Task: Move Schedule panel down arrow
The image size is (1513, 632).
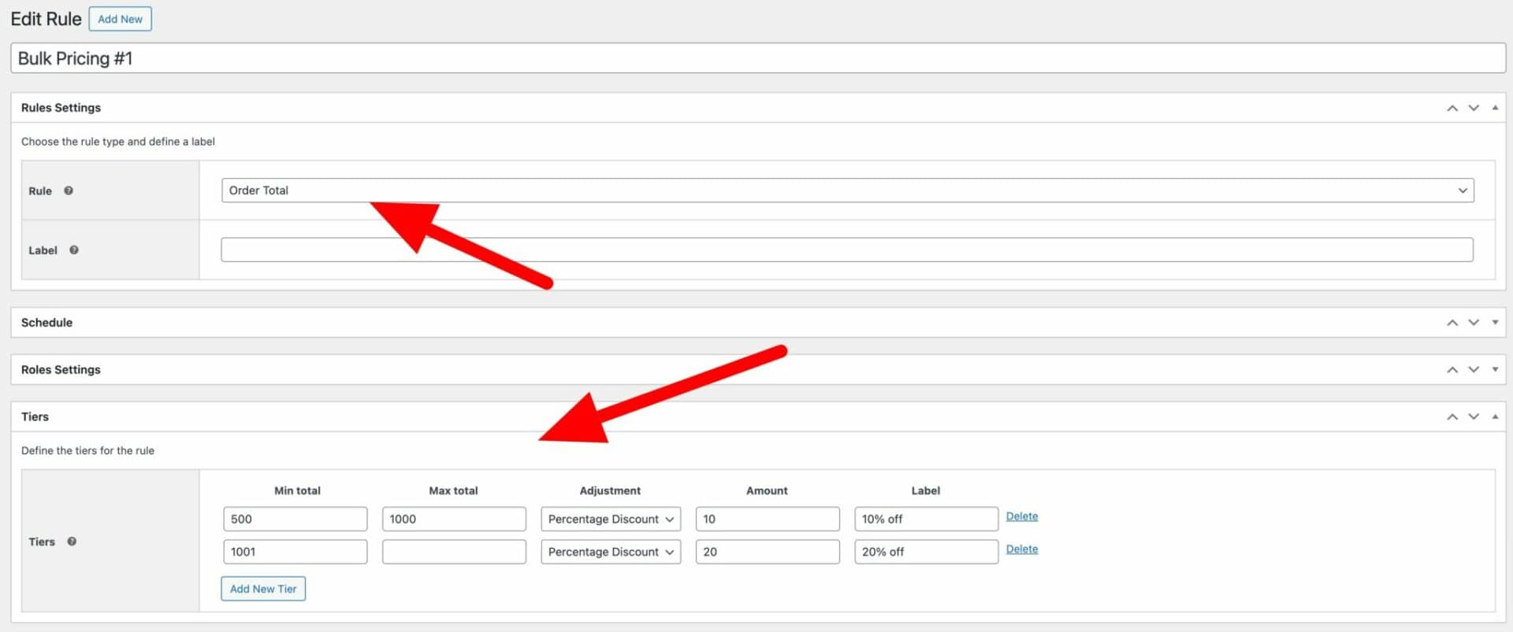Action: point(1474,323)
